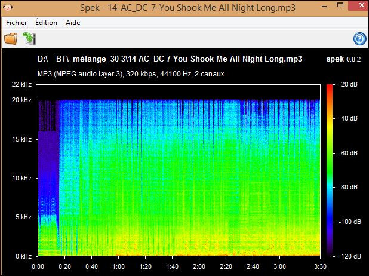Open the Fichier menu
This screenshot has height=276, width=369.
click(x=17, y=23)
